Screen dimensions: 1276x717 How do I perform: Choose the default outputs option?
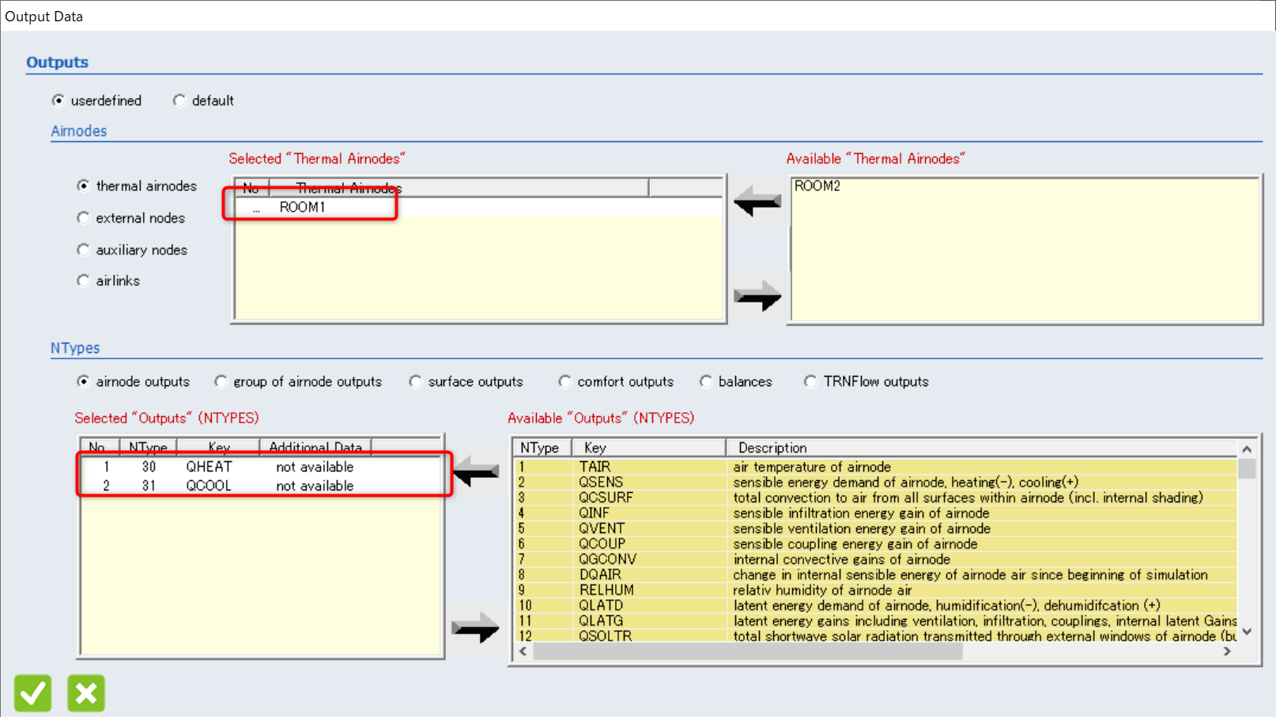[x=179, y=100]
